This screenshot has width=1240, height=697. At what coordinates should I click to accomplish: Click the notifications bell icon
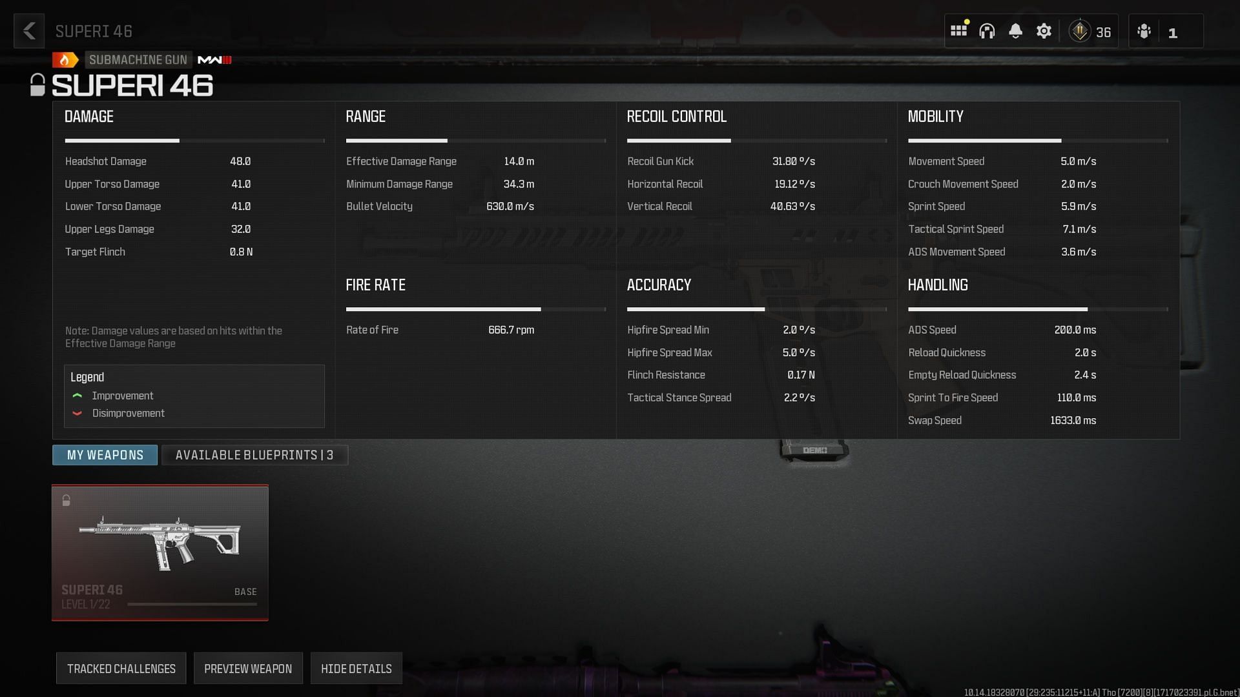[1015, 30]
